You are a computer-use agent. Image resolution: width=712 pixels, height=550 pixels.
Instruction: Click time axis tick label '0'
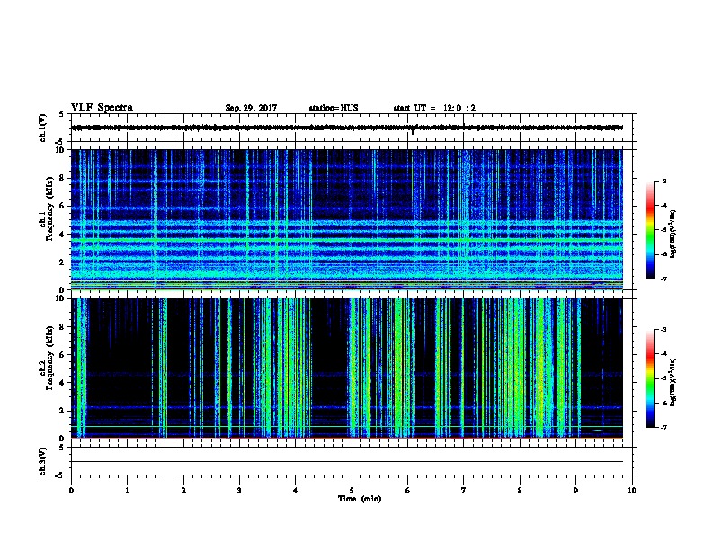pos(71,491)
